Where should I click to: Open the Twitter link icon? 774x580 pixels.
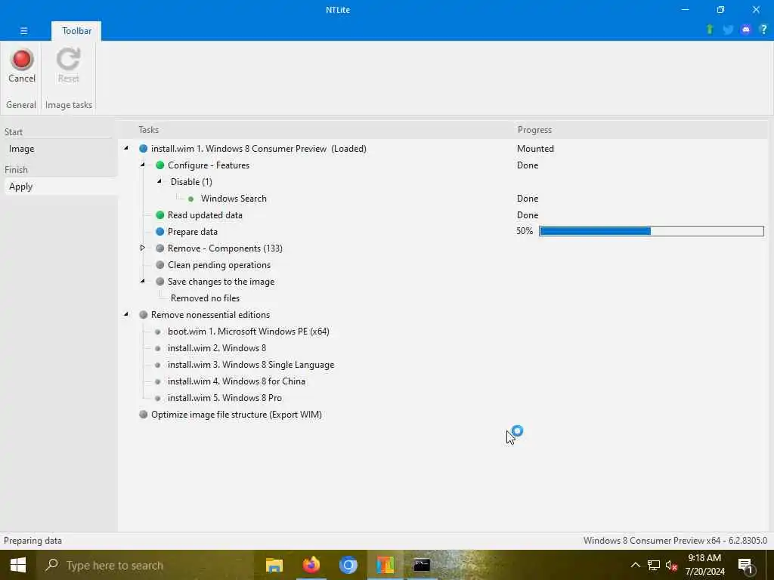(x=728, y=29)
